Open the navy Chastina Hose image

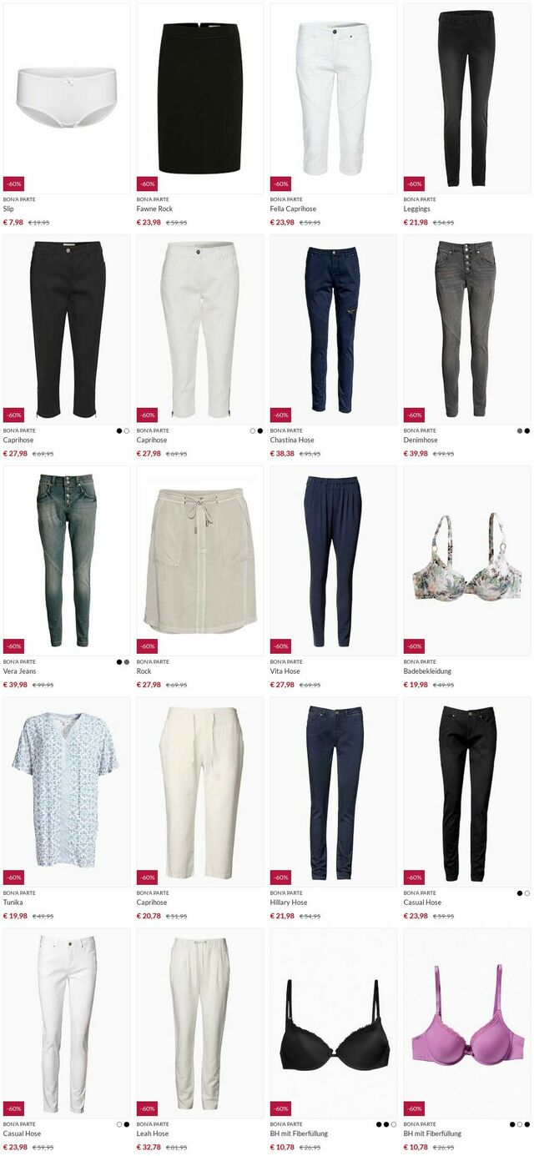[x=334, y=329]
